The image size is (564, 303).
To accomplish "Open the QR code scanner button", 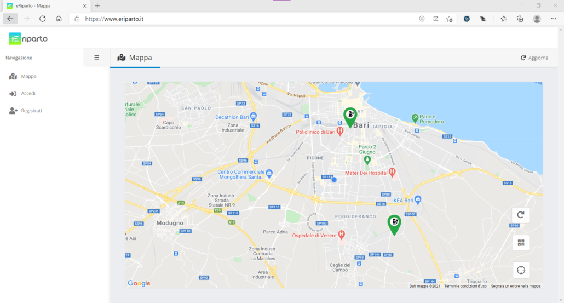I will (521, 243).
